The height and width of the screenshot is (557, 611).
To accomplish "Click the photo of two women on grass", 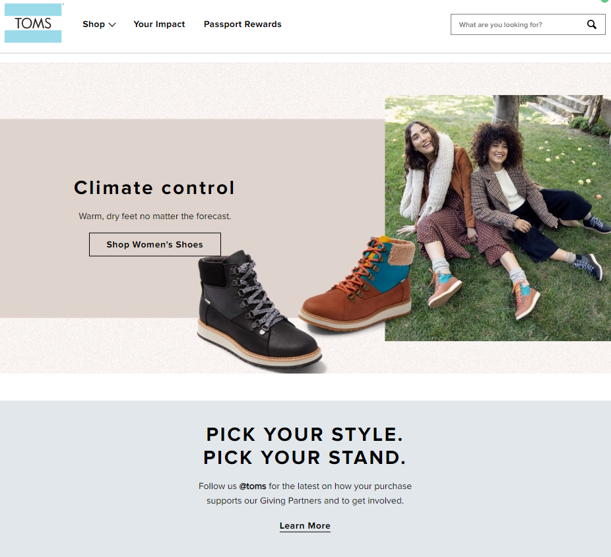I will 498,218.
